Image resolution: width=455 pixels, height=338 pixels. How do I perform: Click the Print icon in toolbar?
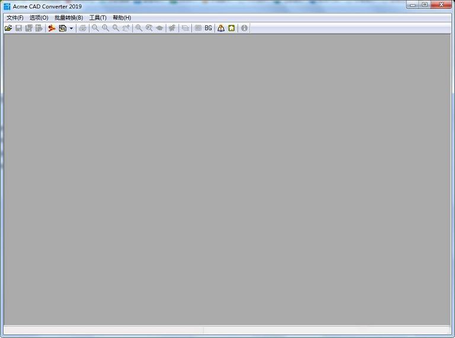click(x=82, y=28)
